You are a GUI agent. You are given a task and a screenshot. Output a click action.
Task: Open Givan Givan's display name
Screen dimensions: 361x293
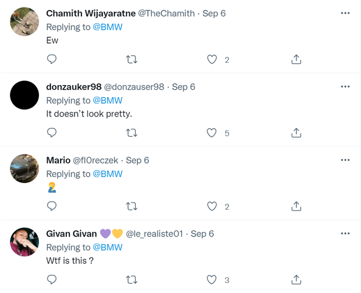[x=71, y=234]
